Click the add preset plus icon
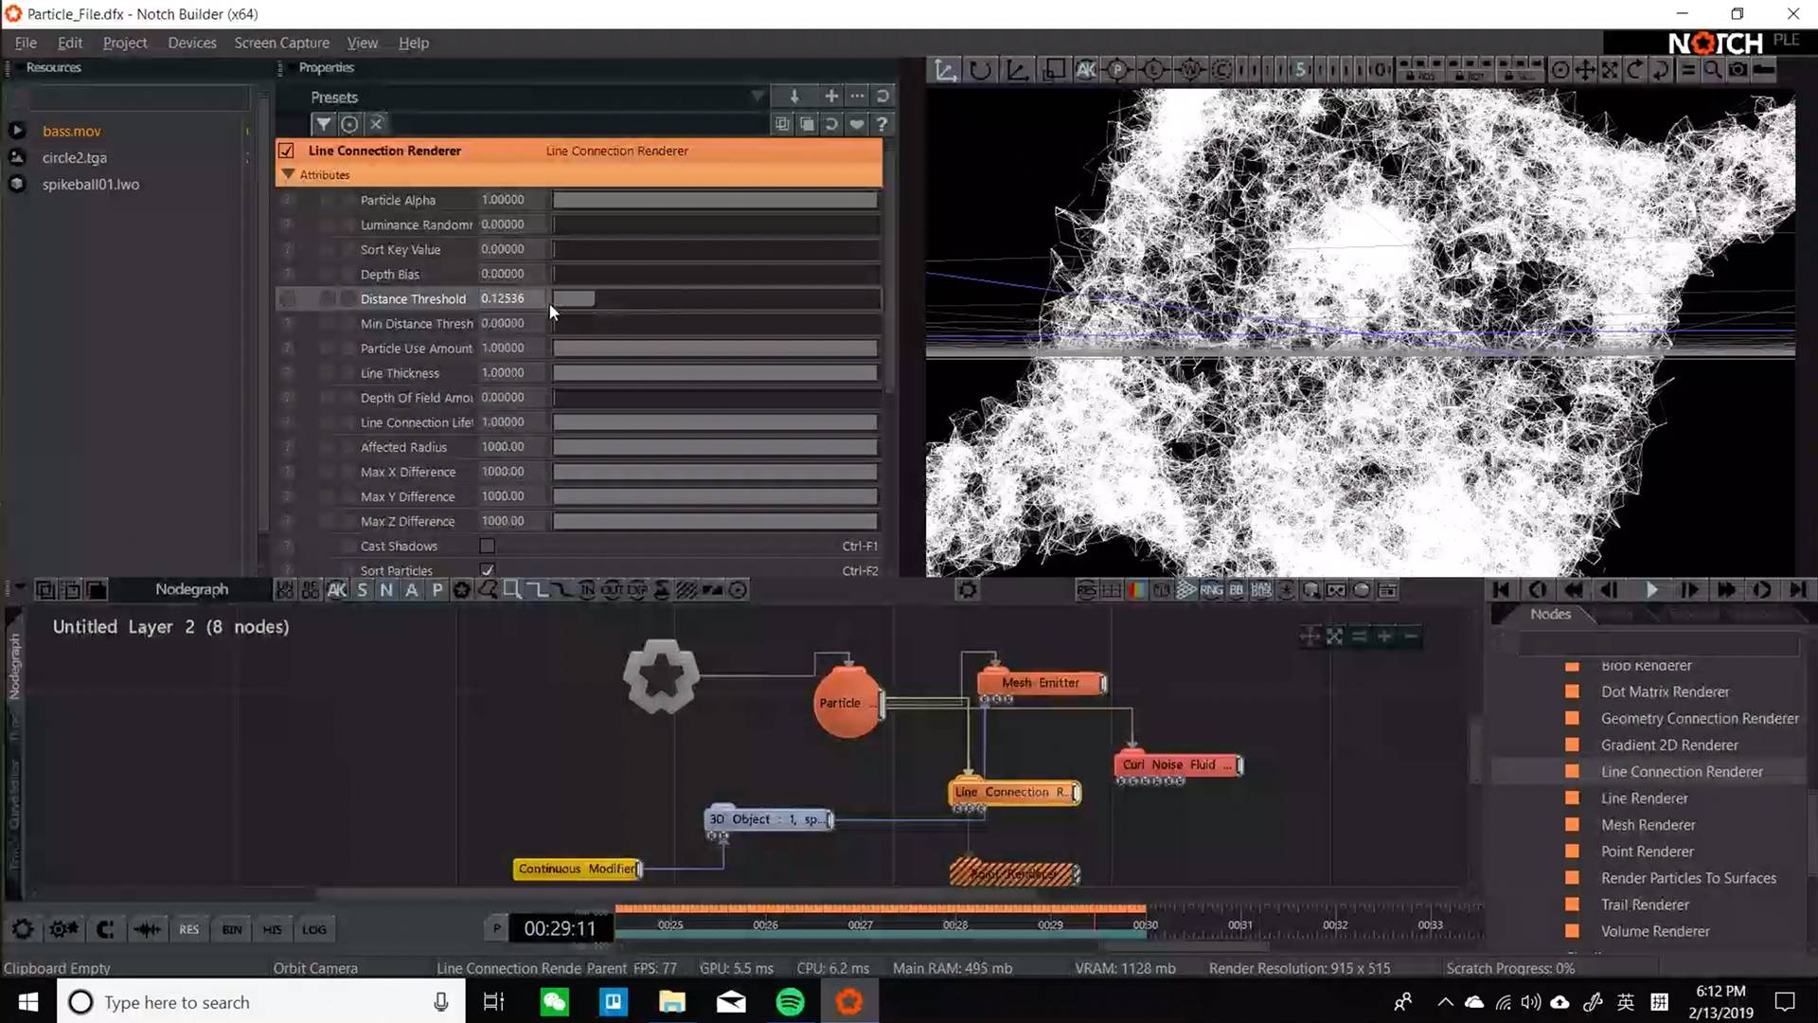 tap(830, 97)
